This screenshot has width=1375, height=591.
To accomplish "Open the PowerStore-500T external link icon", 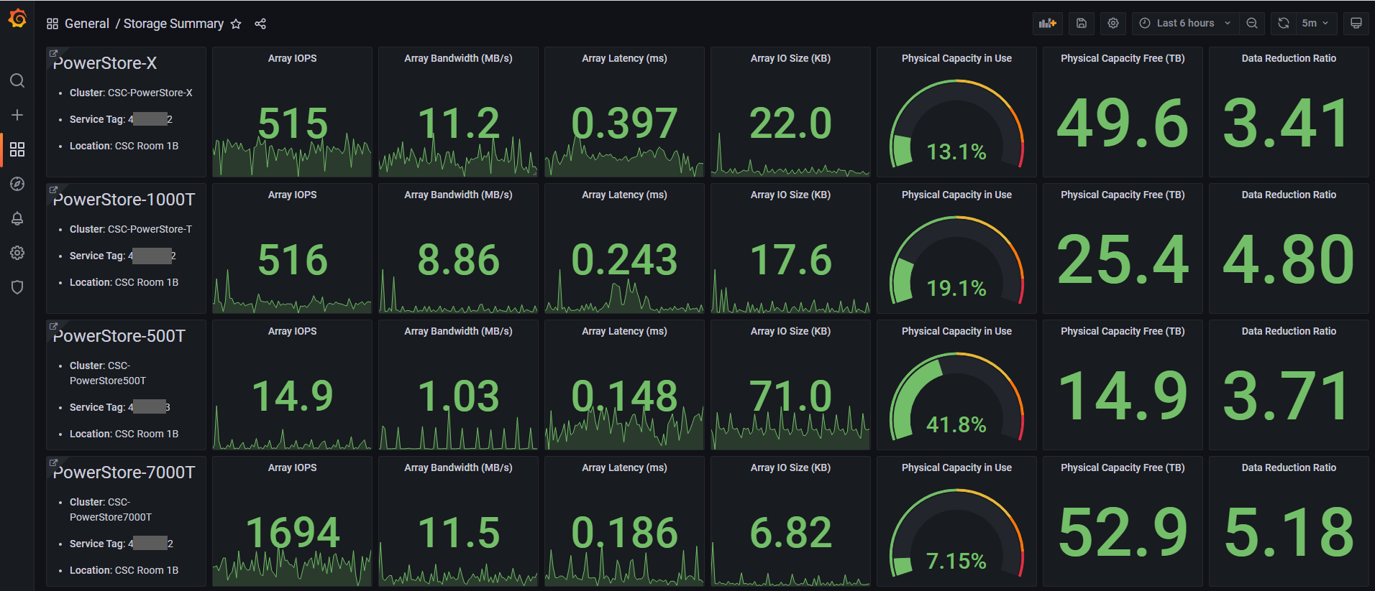I will pos(53,326).
